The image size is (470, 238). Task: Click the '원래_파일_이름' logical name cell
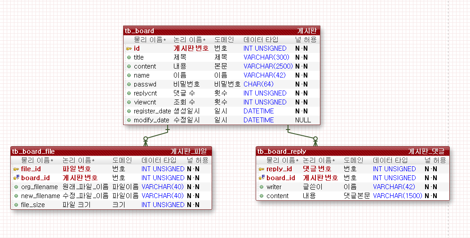85,187
